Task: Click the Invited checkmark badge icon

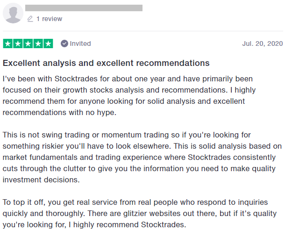Action: click(64, 43)
